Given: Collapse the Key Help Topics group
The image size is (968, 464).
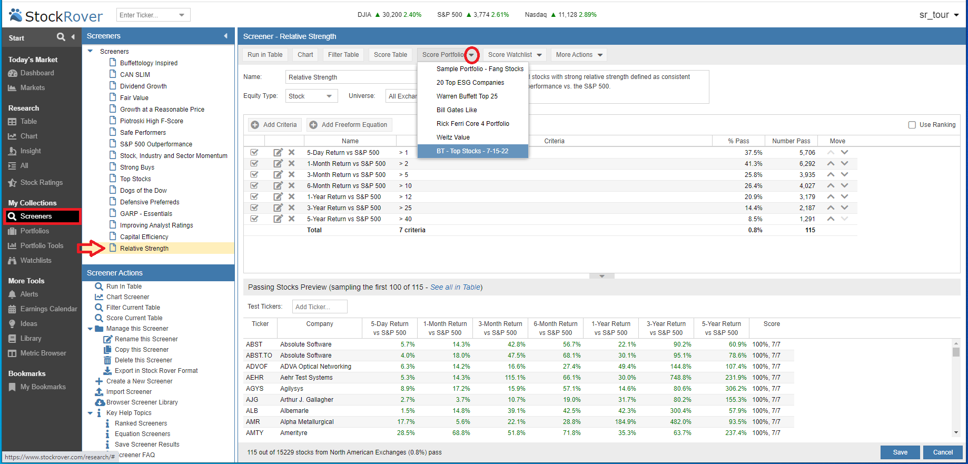Looking at the screenshot, I should point(90,413).
